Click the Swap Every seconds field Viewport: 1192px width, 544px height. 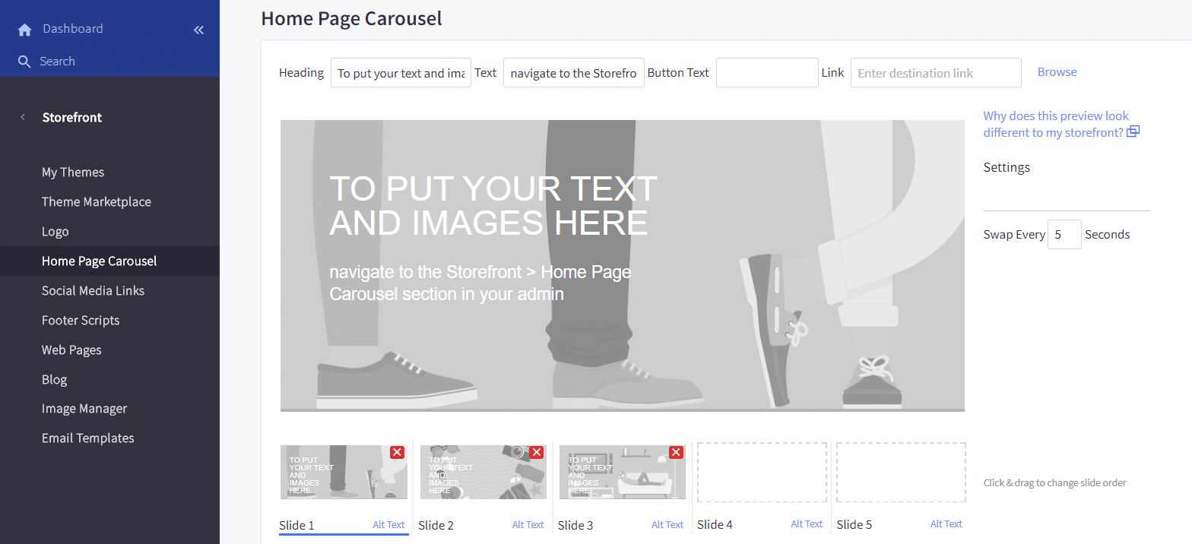click(x=1064, y=235)
